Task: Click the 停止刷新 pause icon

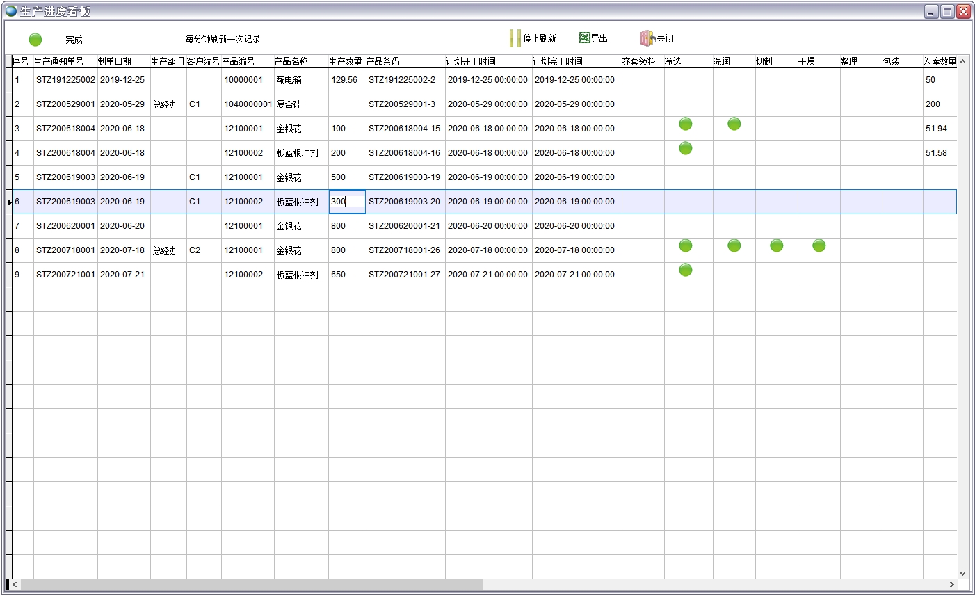Action: coord(515,38)
